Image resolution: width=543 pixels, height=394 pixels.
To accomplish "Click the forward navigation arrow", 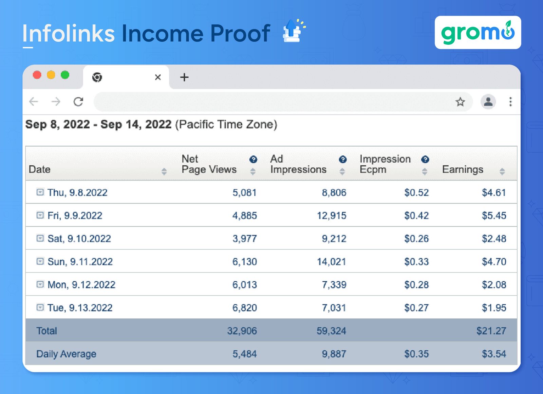I will pos(56,102).
